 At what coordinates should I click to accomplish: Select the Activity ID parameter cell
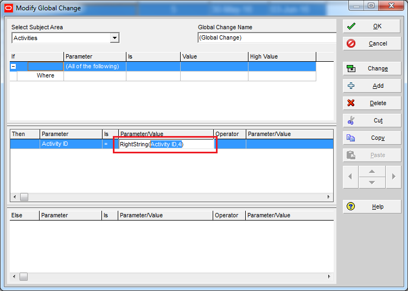71,144
